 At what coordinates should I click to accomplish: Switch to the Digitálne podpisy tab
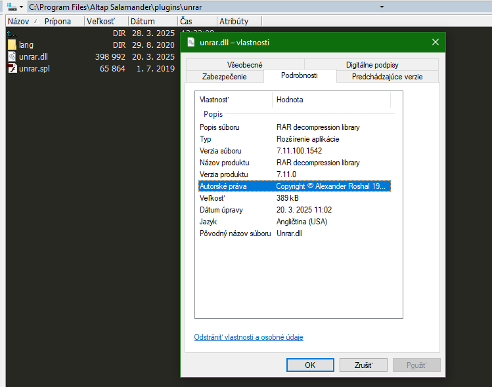372,65
